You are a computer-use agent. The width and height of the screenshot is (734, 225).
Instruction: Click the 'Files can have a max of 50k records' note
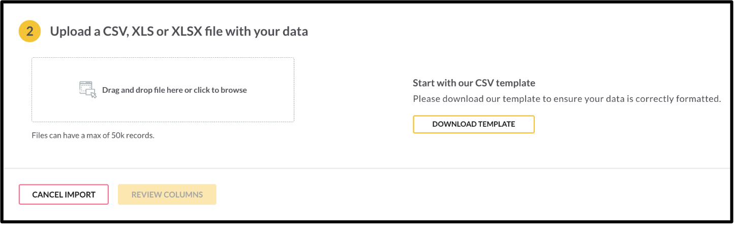click(93, 136)
